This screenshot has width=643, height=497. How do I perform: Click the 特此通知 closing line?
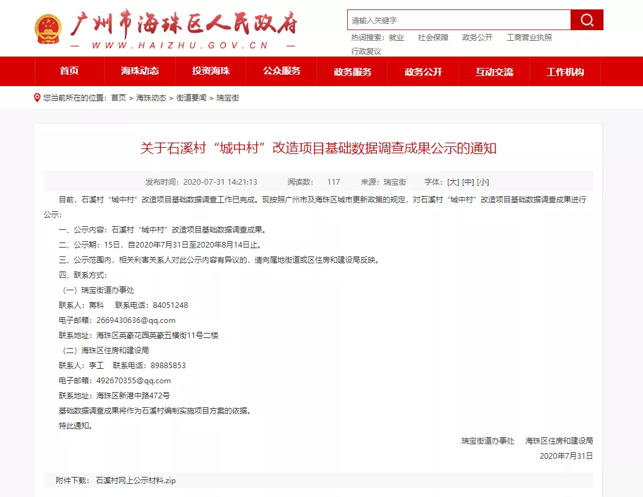(76, 425)
